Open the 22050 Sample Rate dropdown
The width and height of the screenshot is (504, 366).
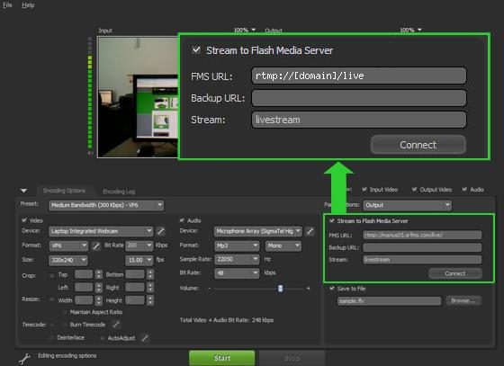coord(237,259)
